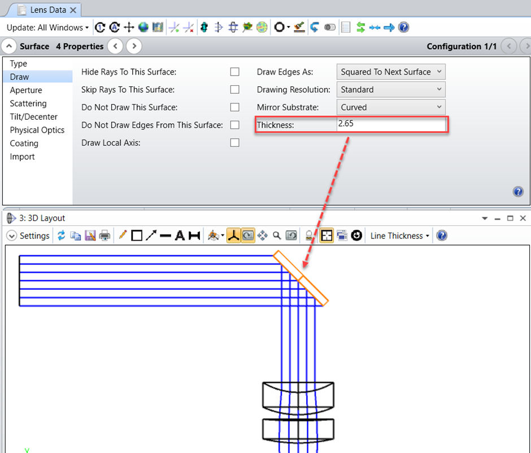Select the text annotation 'A' tool
The width and height of the screenshot is (531, 453).
[x=180, y=236]
